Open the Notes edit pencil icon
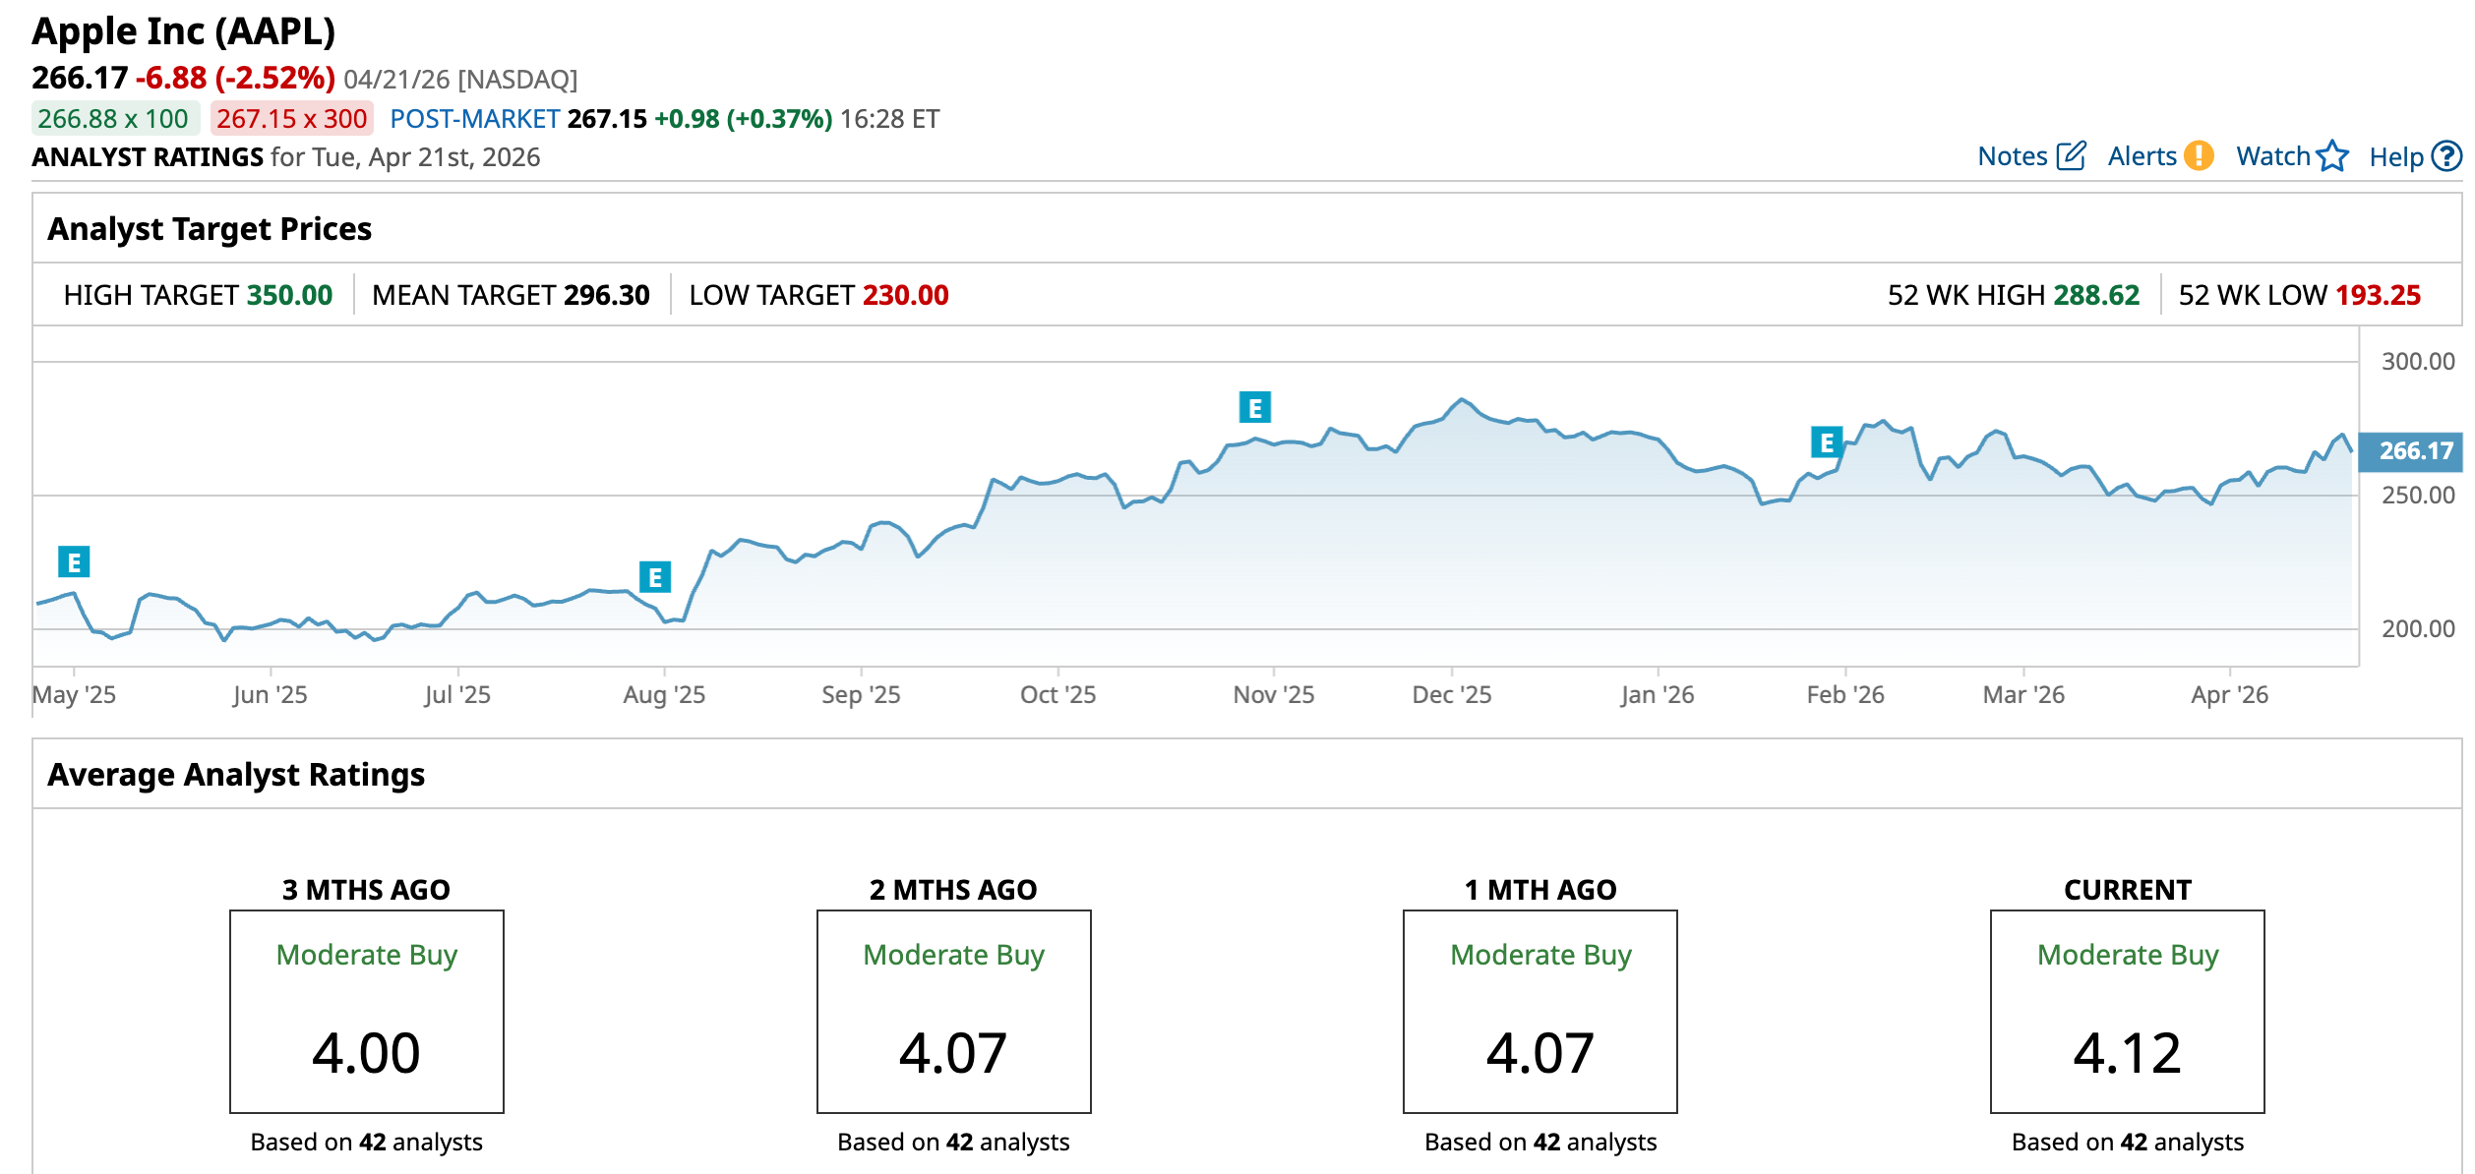This screenshot has width=2475, height=1174. 2071,156
